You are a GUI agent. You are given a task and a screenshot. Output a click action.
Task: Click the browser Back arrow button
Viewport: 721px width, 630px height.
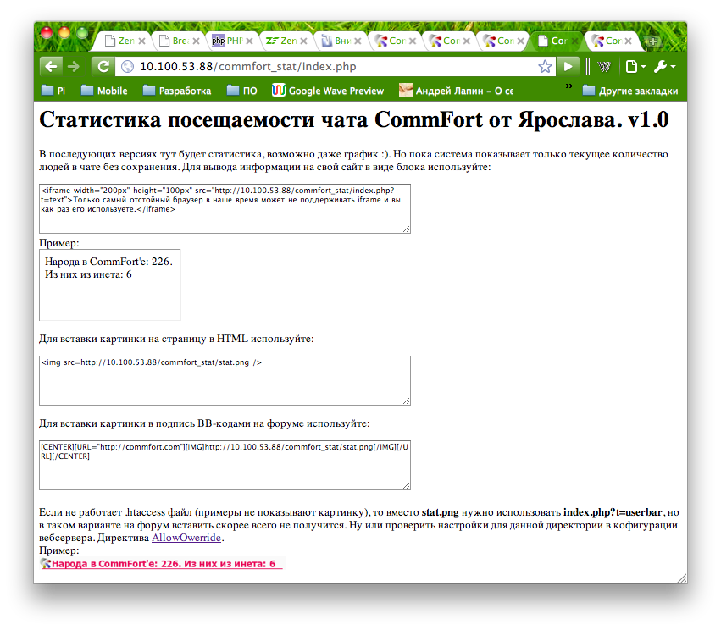[51, 66]
